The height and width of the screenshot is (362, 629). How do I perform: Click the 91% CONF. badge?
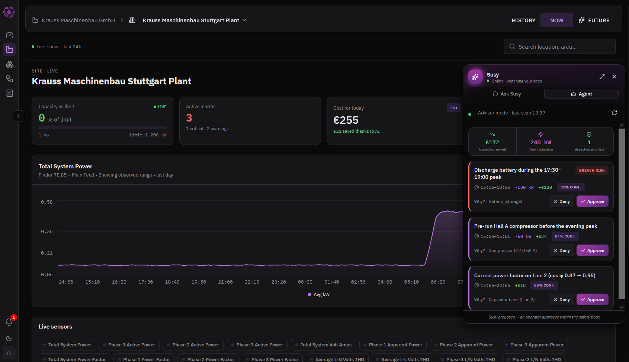point(571,187)
